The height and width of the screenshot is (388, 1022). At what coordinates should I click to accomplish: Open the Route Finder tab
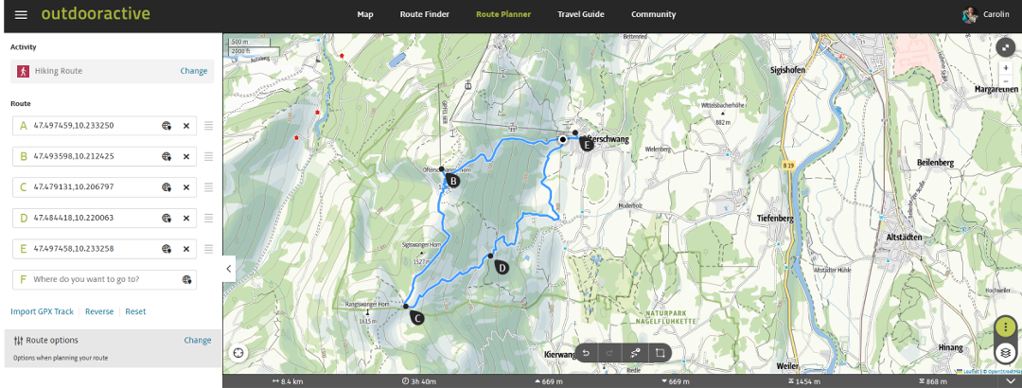(424, 14)
